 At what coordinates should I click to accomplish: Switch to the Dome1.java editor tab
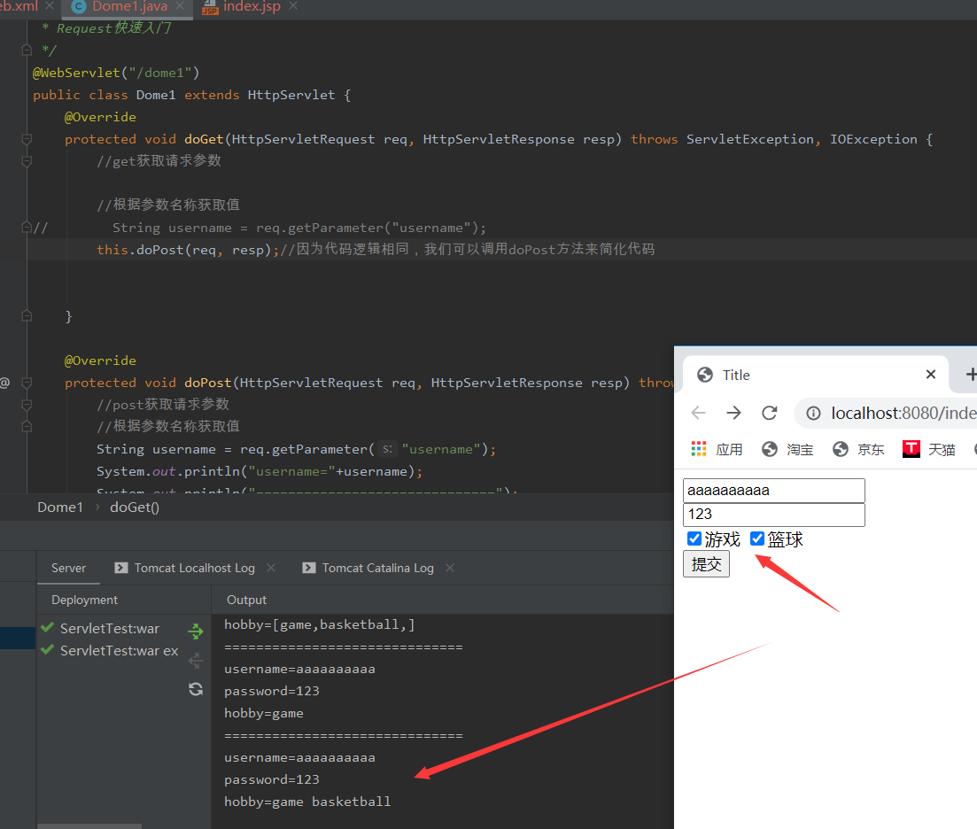129,7
